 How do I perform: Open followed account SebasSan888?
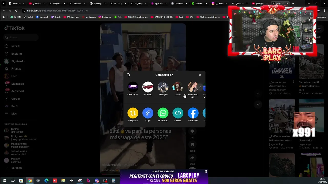19,153
